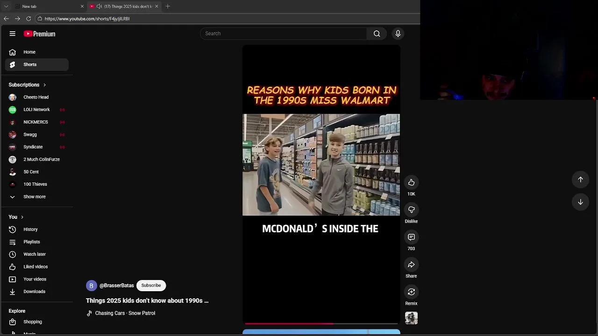Go forward in the browser
The width and height of the screenshot is (598, 336).
click(17, 19)
